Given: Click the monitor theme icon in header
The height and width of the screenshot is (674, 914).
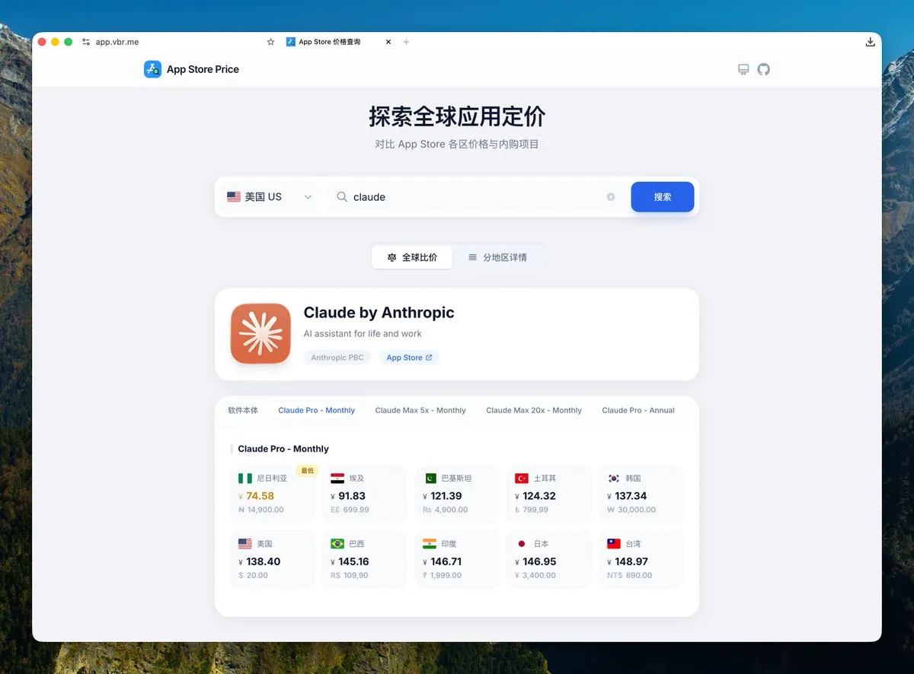Looking at the screenshot, I should 743,69.
